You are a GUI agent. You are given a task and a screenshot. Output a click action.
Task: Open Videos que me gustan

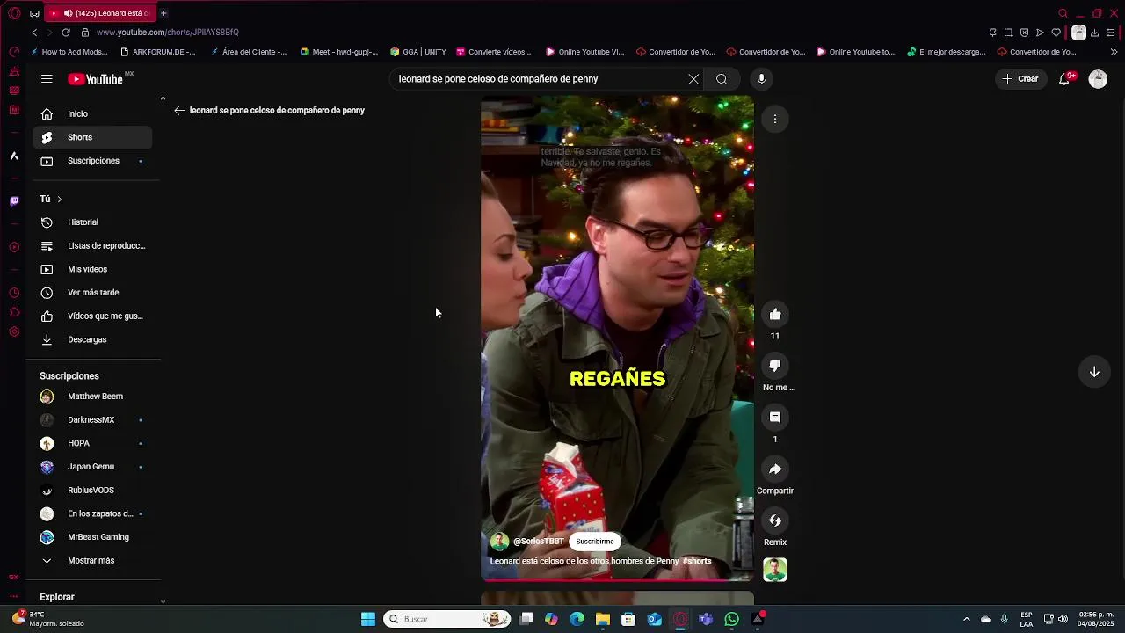[92, 316]
